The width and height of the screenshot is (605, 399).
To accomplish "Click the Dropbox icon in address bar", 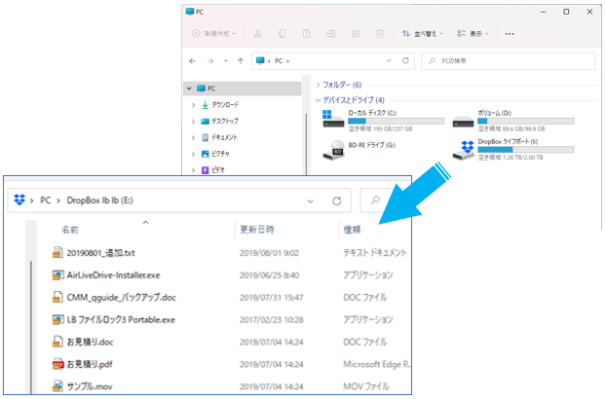I will click(19, 200).
